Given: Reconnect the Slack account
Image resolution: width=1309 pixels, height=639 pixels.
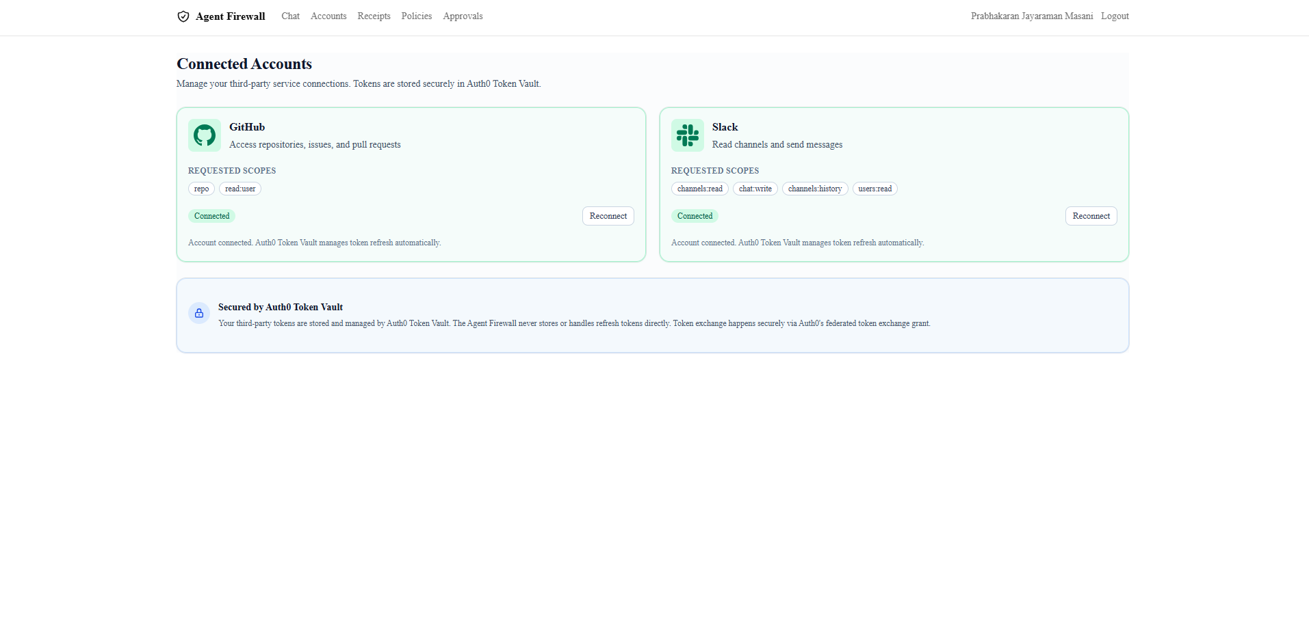Looking at the screenshot, I should (1091, 216).
